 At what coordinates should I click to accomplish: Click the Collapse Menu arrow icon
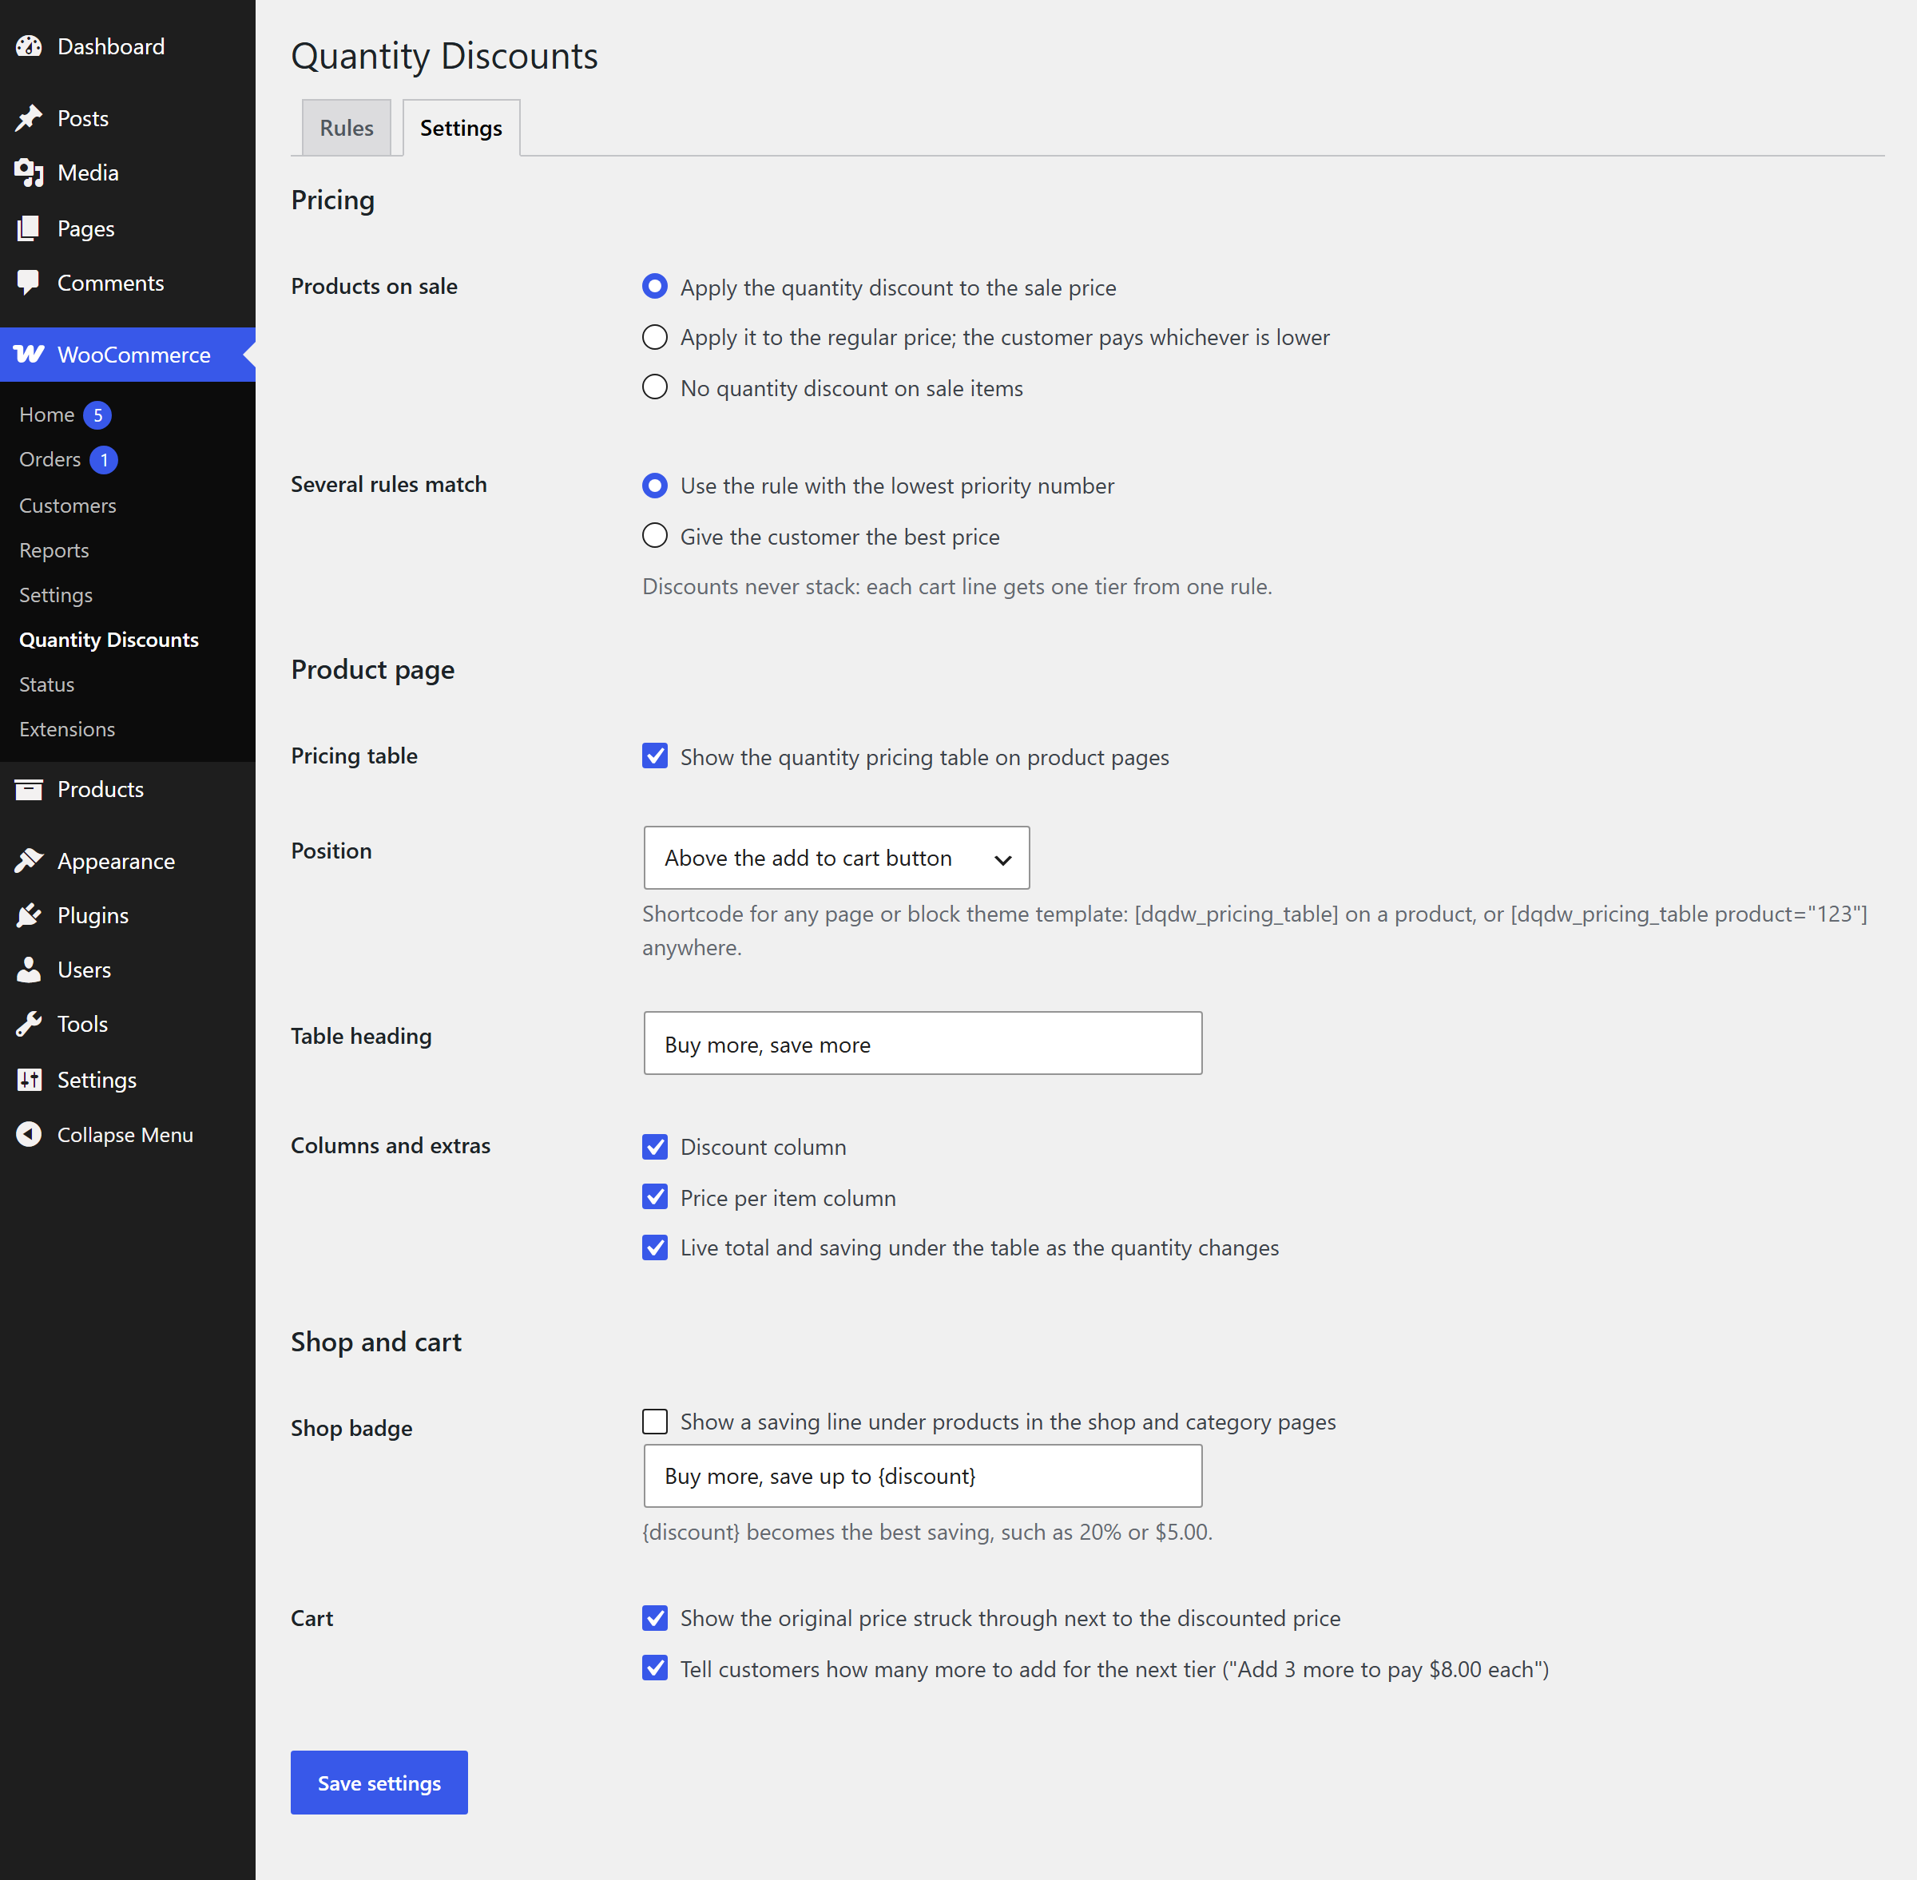point(29,1135)
